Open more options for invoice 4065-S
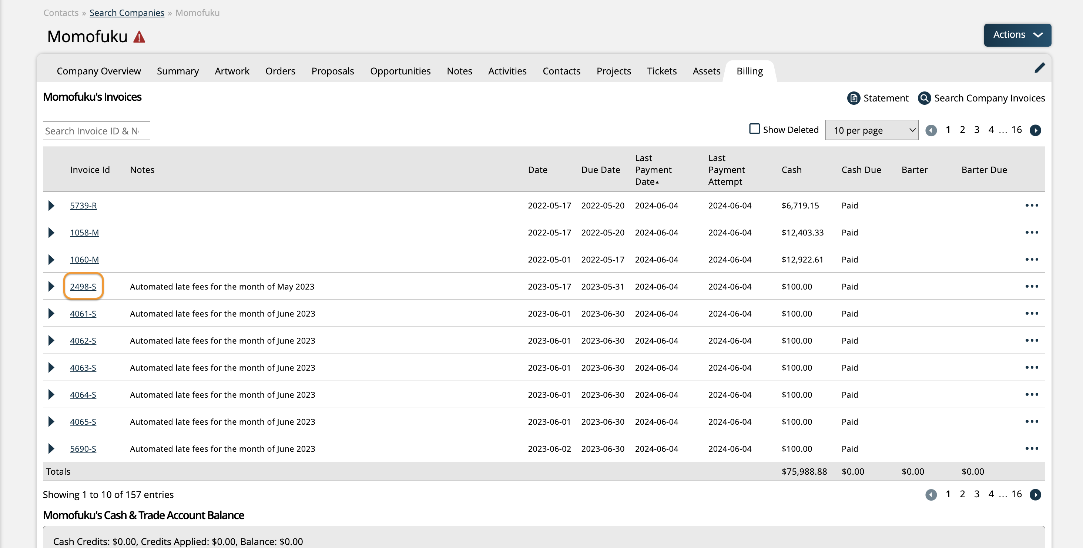 pos(1032,421)
